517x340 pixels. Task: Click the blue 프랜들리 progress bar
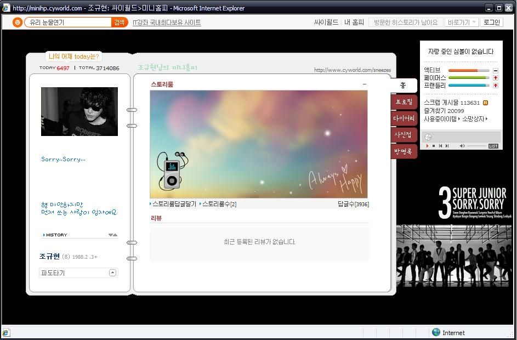tap(469, 86)
